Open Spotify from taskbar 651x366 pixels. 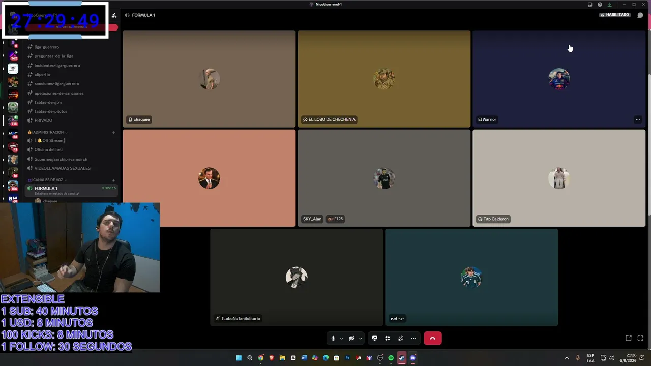click(x=391, y=358)
